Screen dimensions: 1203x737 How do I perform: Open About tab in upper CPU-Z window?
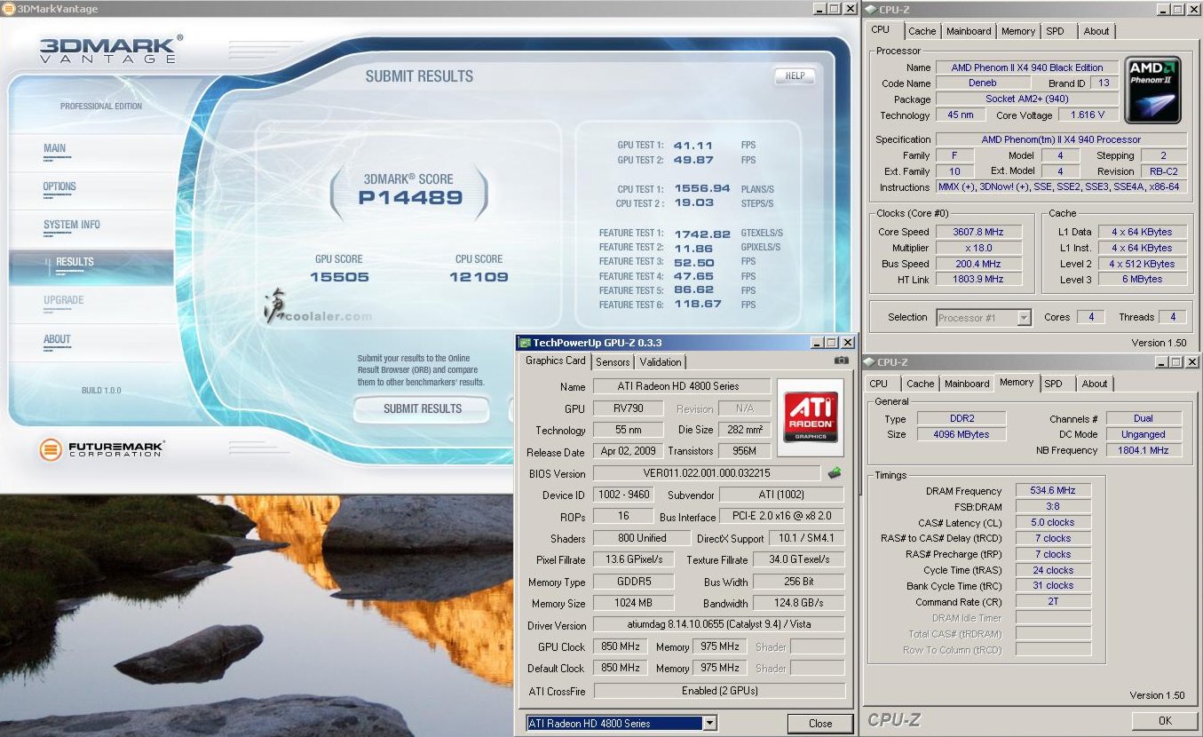coord(1096,31)
